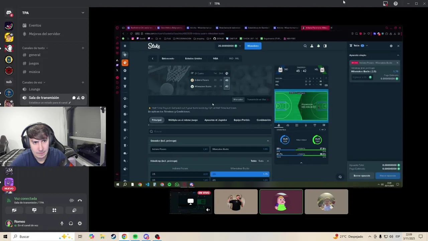Open Discord direct messages home icon
The height and width of the screenshot is (241, 428).
pos(9,13)
